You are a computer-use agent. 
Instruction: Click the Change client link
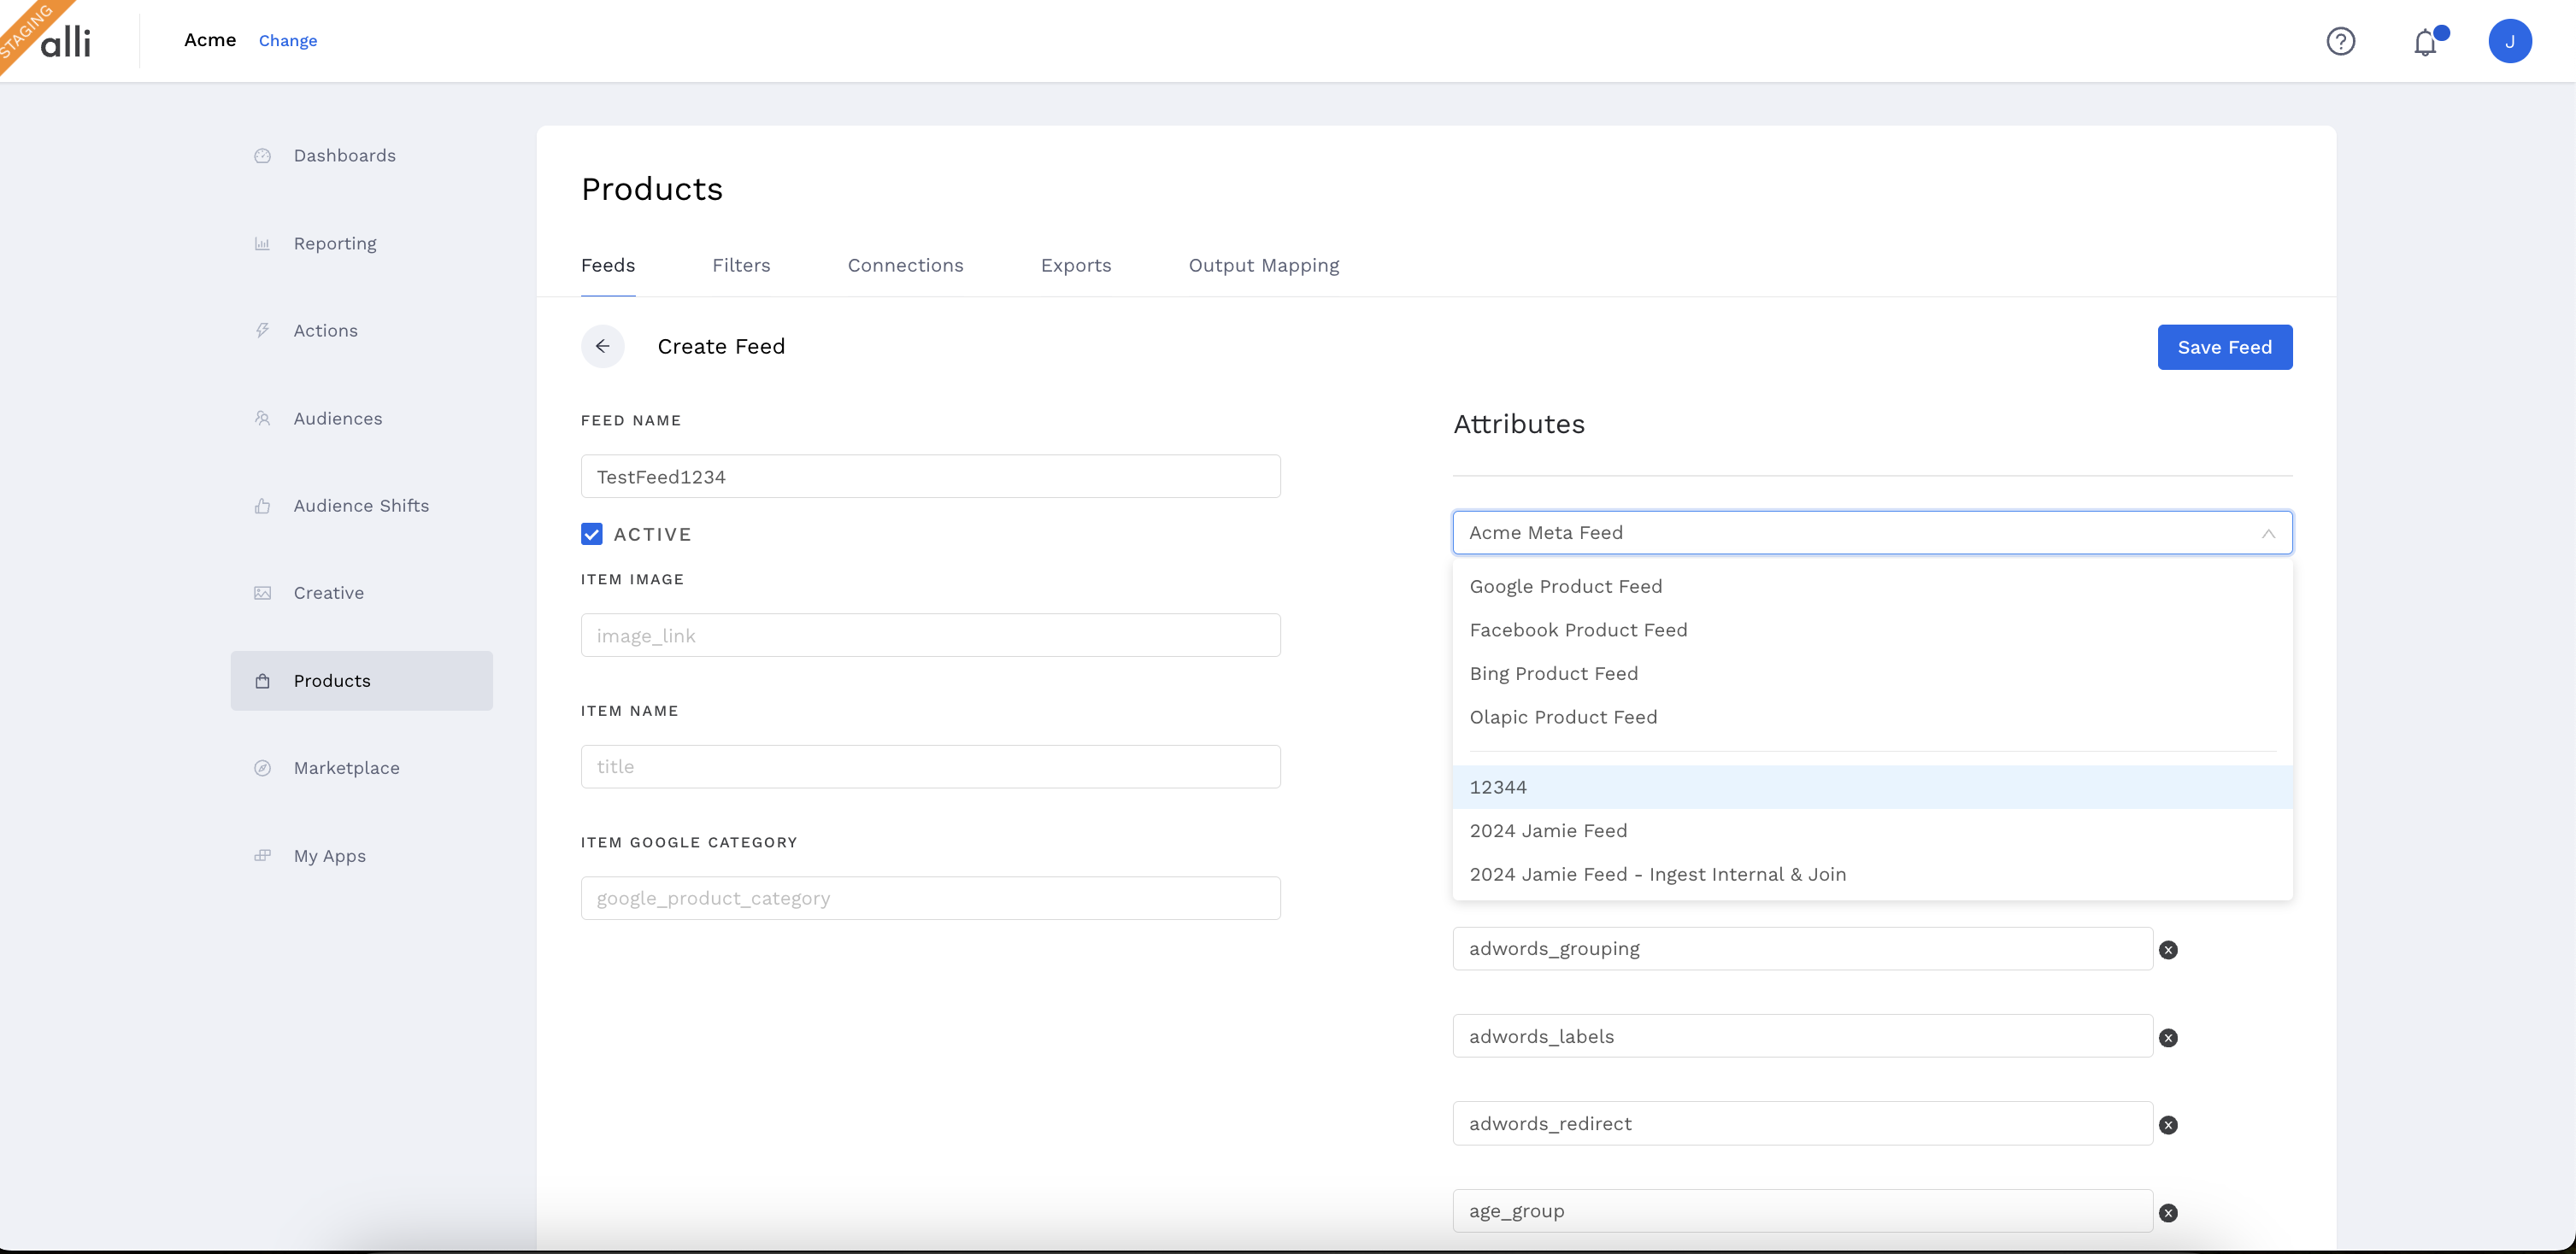[287, 41]
